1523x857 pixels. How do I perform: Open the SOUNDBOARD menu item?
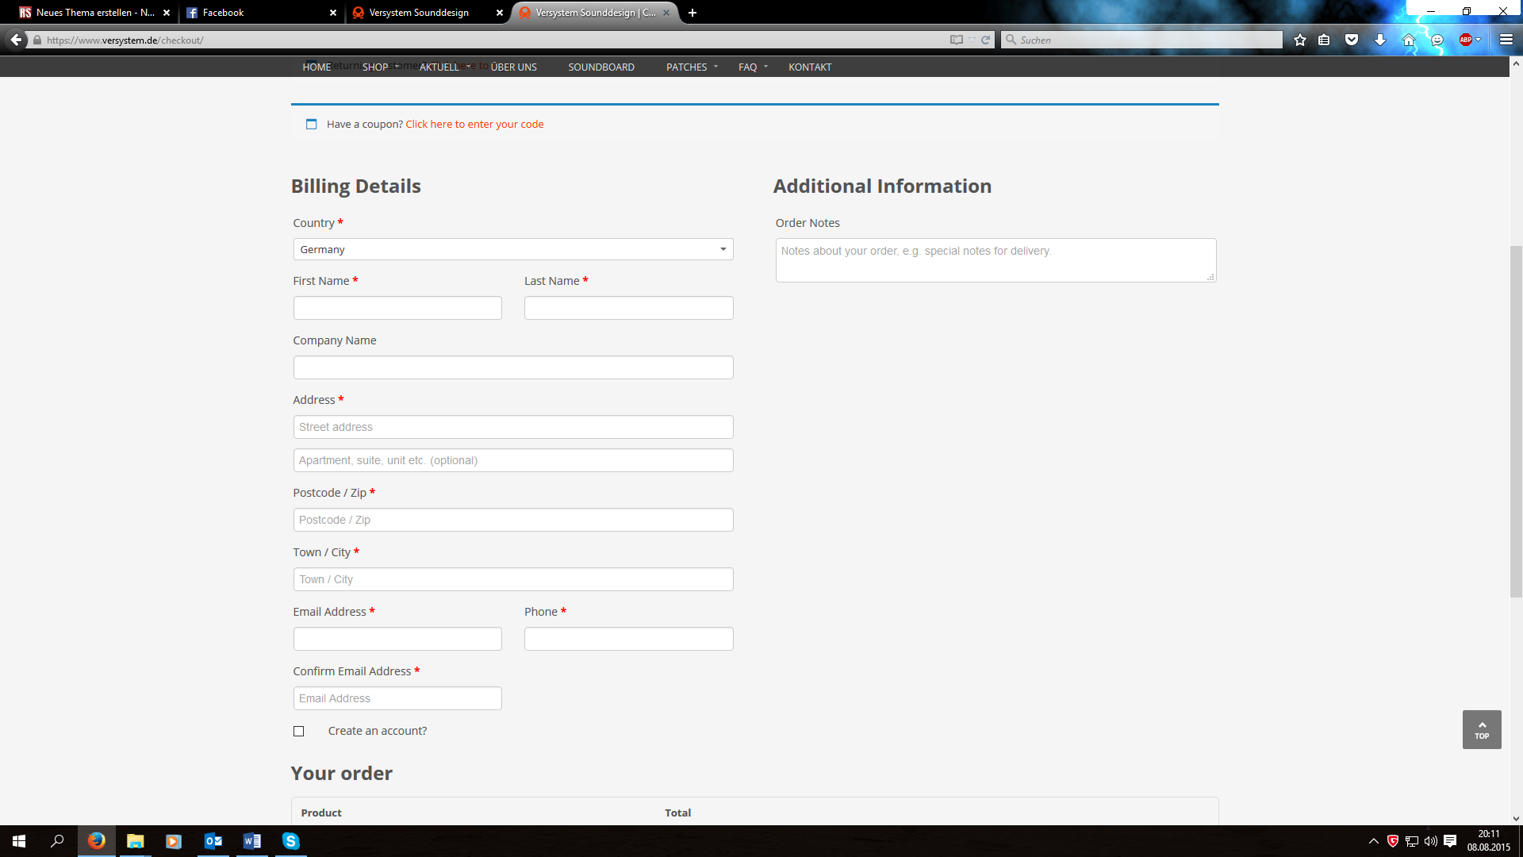tap(600, 67)
